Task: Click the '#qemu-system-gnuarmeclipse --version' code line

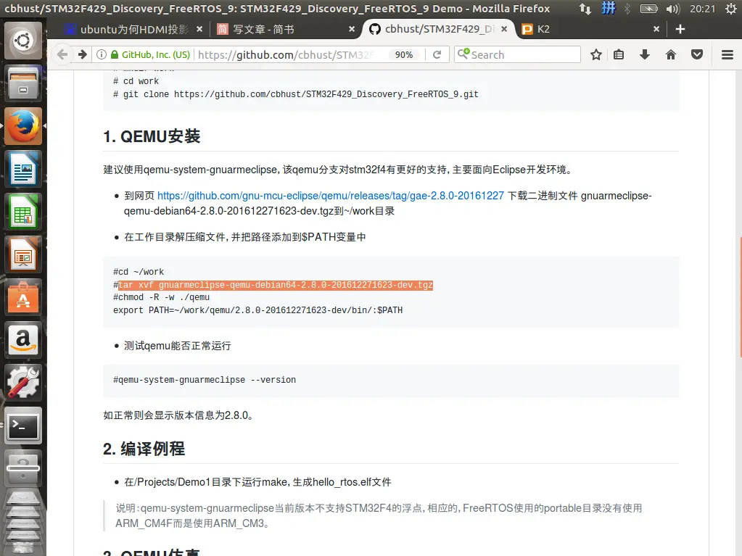Action: pyautogui.click(x=205, y=380)
